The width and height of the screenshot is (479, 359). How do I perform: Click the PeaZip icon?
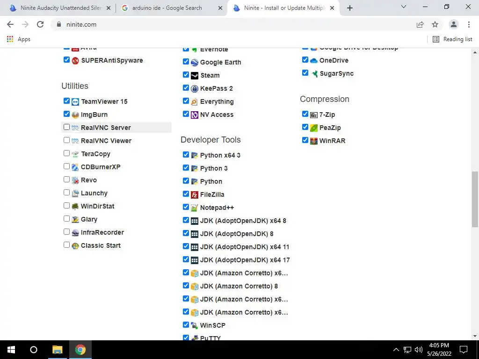click(x=314, y=128)
